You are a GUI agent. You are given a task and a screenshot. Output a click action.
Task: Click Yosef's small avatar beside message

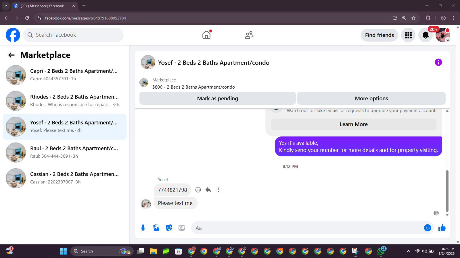click(146, 204)
